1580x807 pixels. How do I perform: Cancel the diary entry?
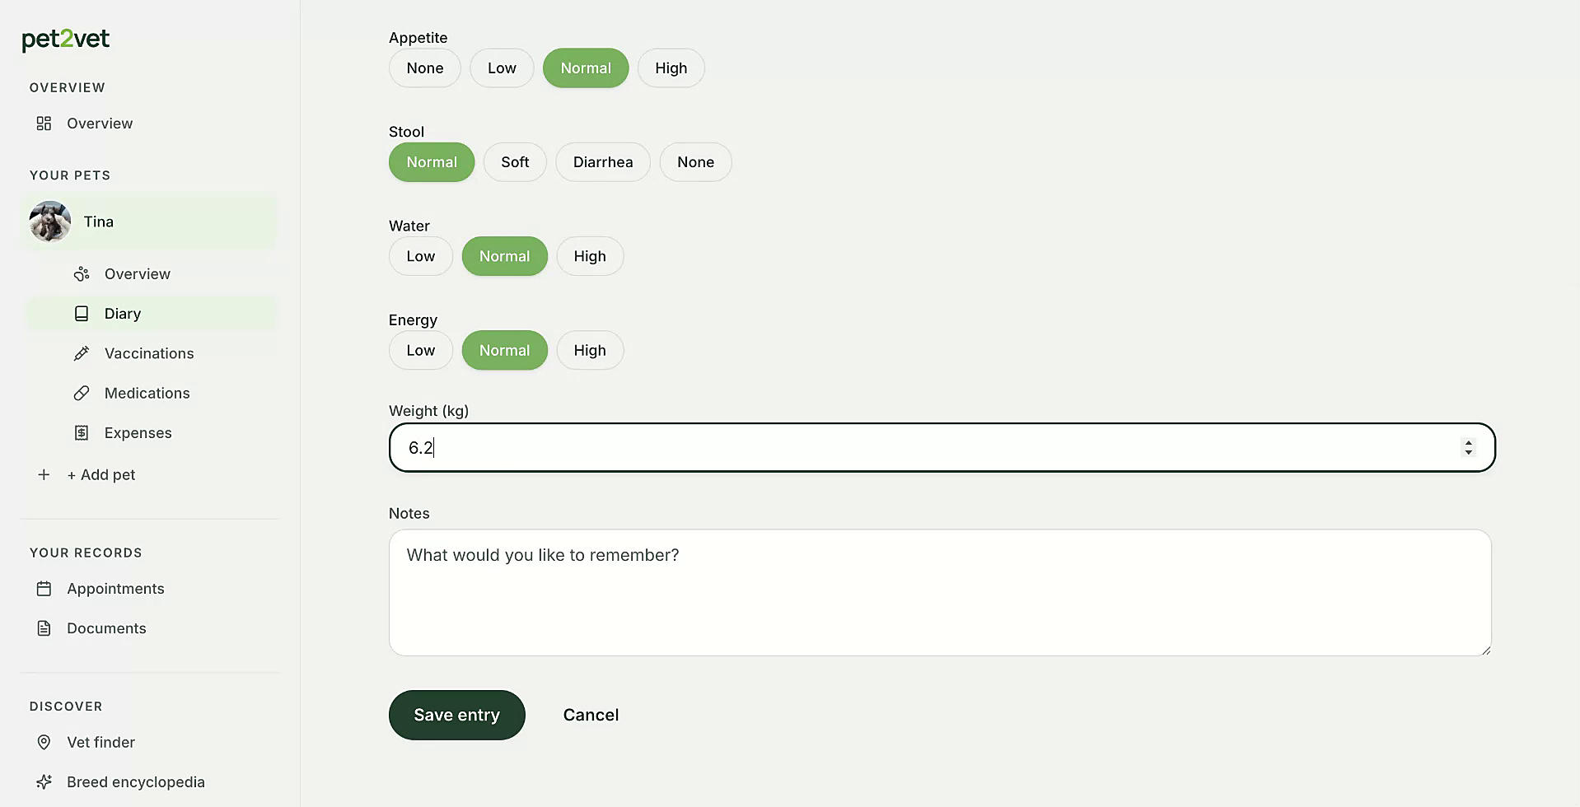pos(591,715)
